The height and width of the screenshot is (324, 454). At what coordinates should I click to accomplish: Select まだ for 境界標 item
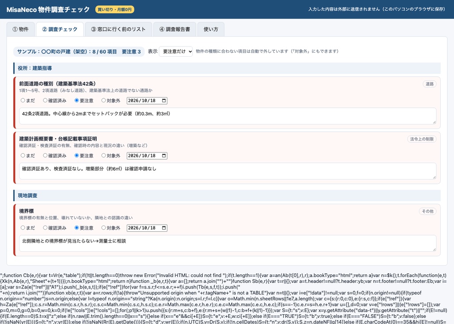[23, 228]
